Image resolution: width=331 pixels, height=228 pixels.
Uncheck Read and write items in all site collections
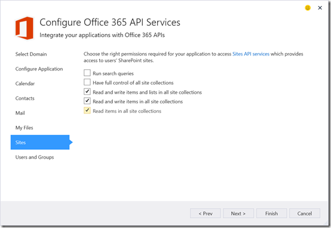click(87, 101)
